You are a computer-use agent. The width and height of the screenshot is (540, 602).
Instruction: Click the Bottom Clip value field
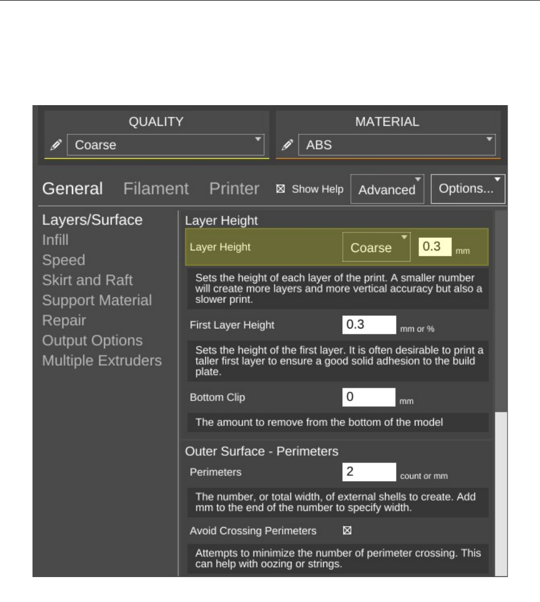click(x=368, y=397)
